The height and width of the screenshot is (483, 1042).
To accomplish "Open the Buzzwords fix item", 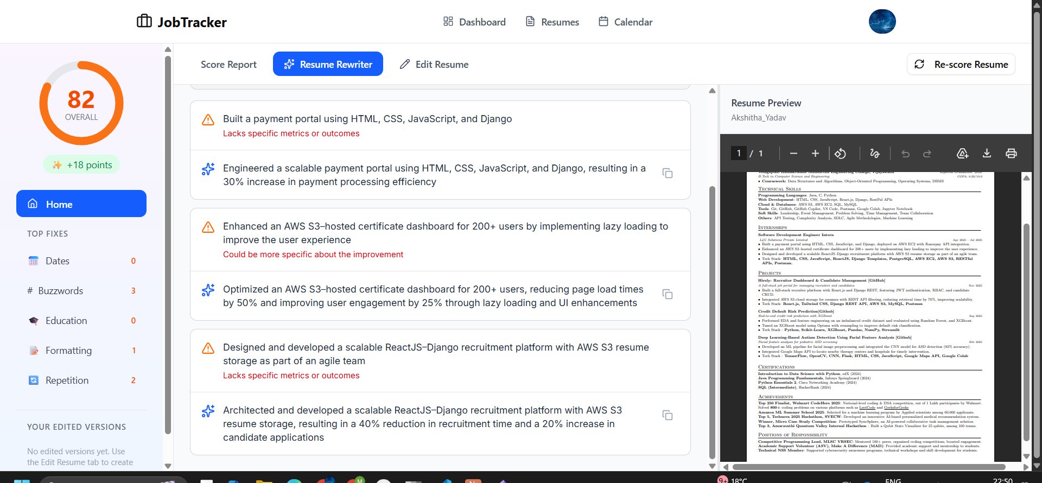I will (81, 290).
